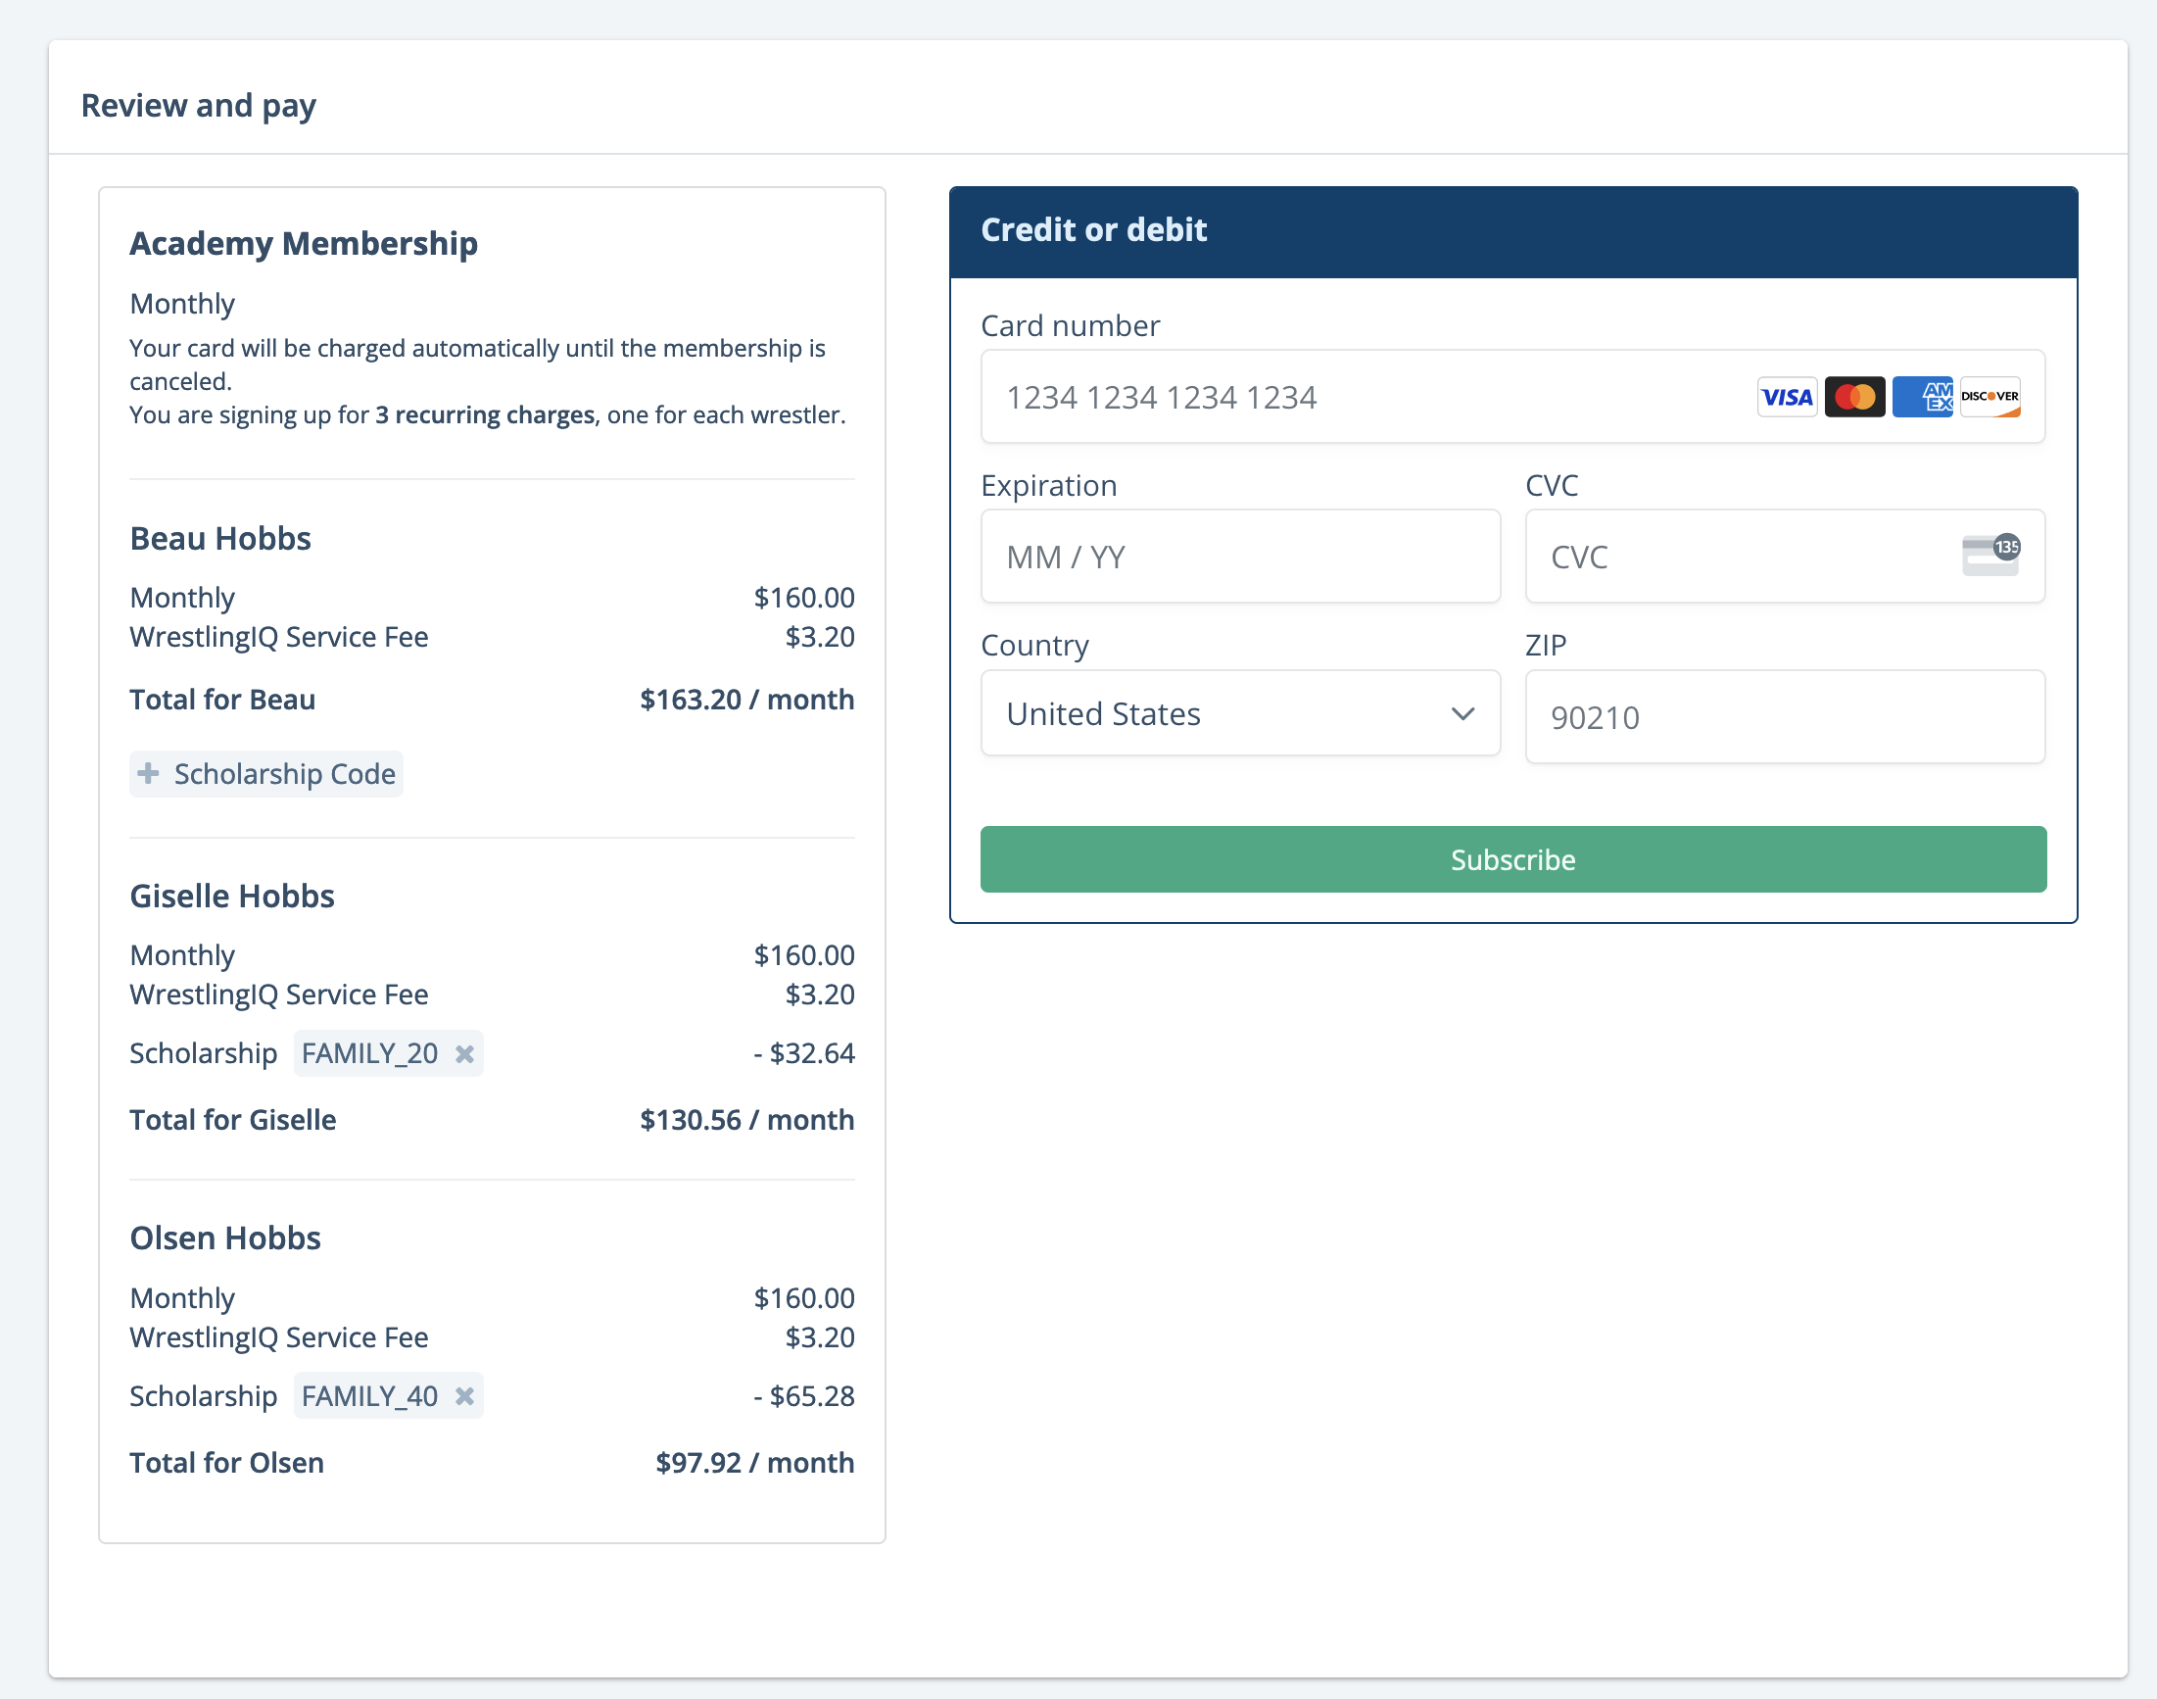Click Giselle's $160.00 monthly price
Viewport: 2157px width, 1699px height.
pyautogui.click(x=803, y=955)
